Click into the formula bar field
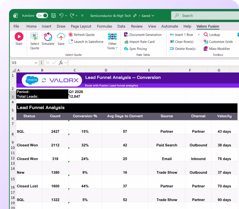This screenshot has width=239, height=209. 154,63
